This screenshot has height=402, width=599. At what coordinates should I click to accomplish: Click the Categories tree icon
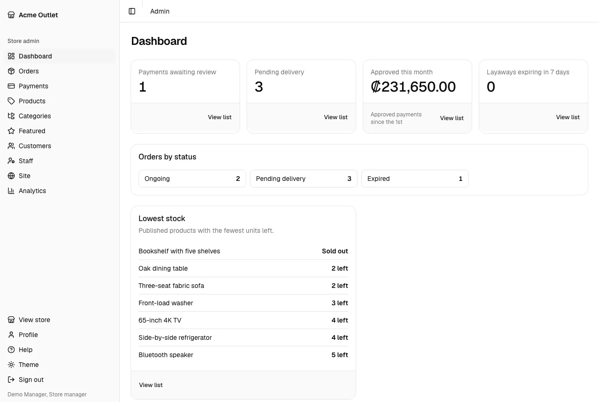point(11,116)
